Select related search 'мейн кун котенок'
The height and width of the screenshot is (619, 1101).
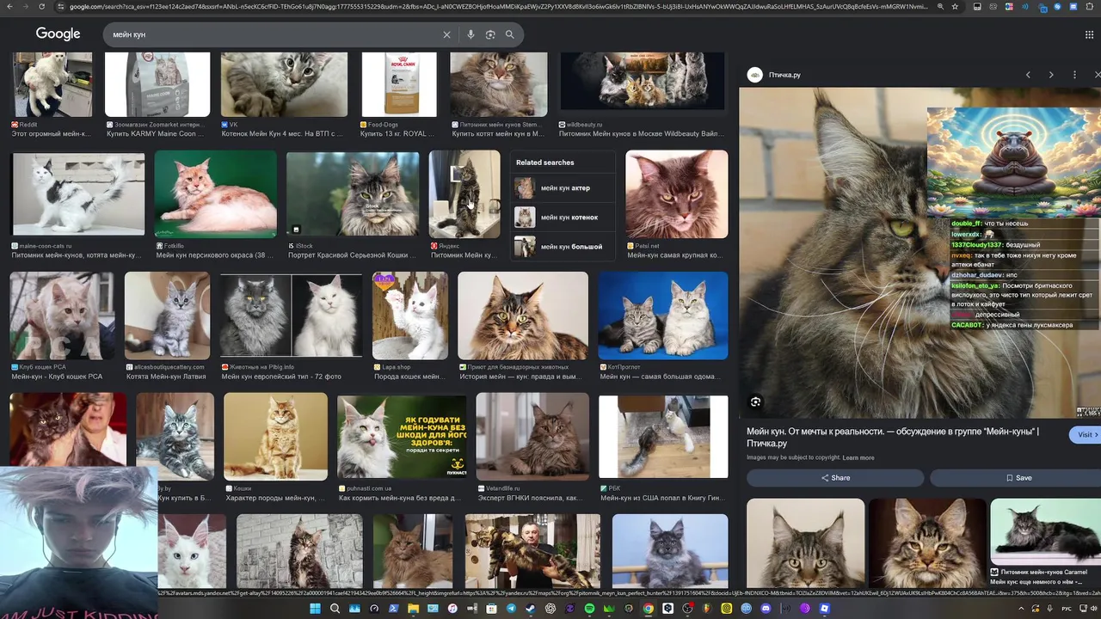coord(564,218)
